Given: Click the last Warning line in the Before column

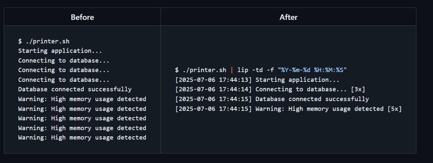Looking at the screenshot, I should (x=82, y=138).
